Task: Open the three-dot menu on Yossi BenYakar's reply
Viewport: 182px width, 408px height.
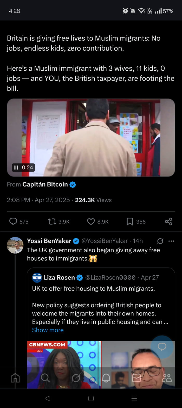Action: pos(171,241)
